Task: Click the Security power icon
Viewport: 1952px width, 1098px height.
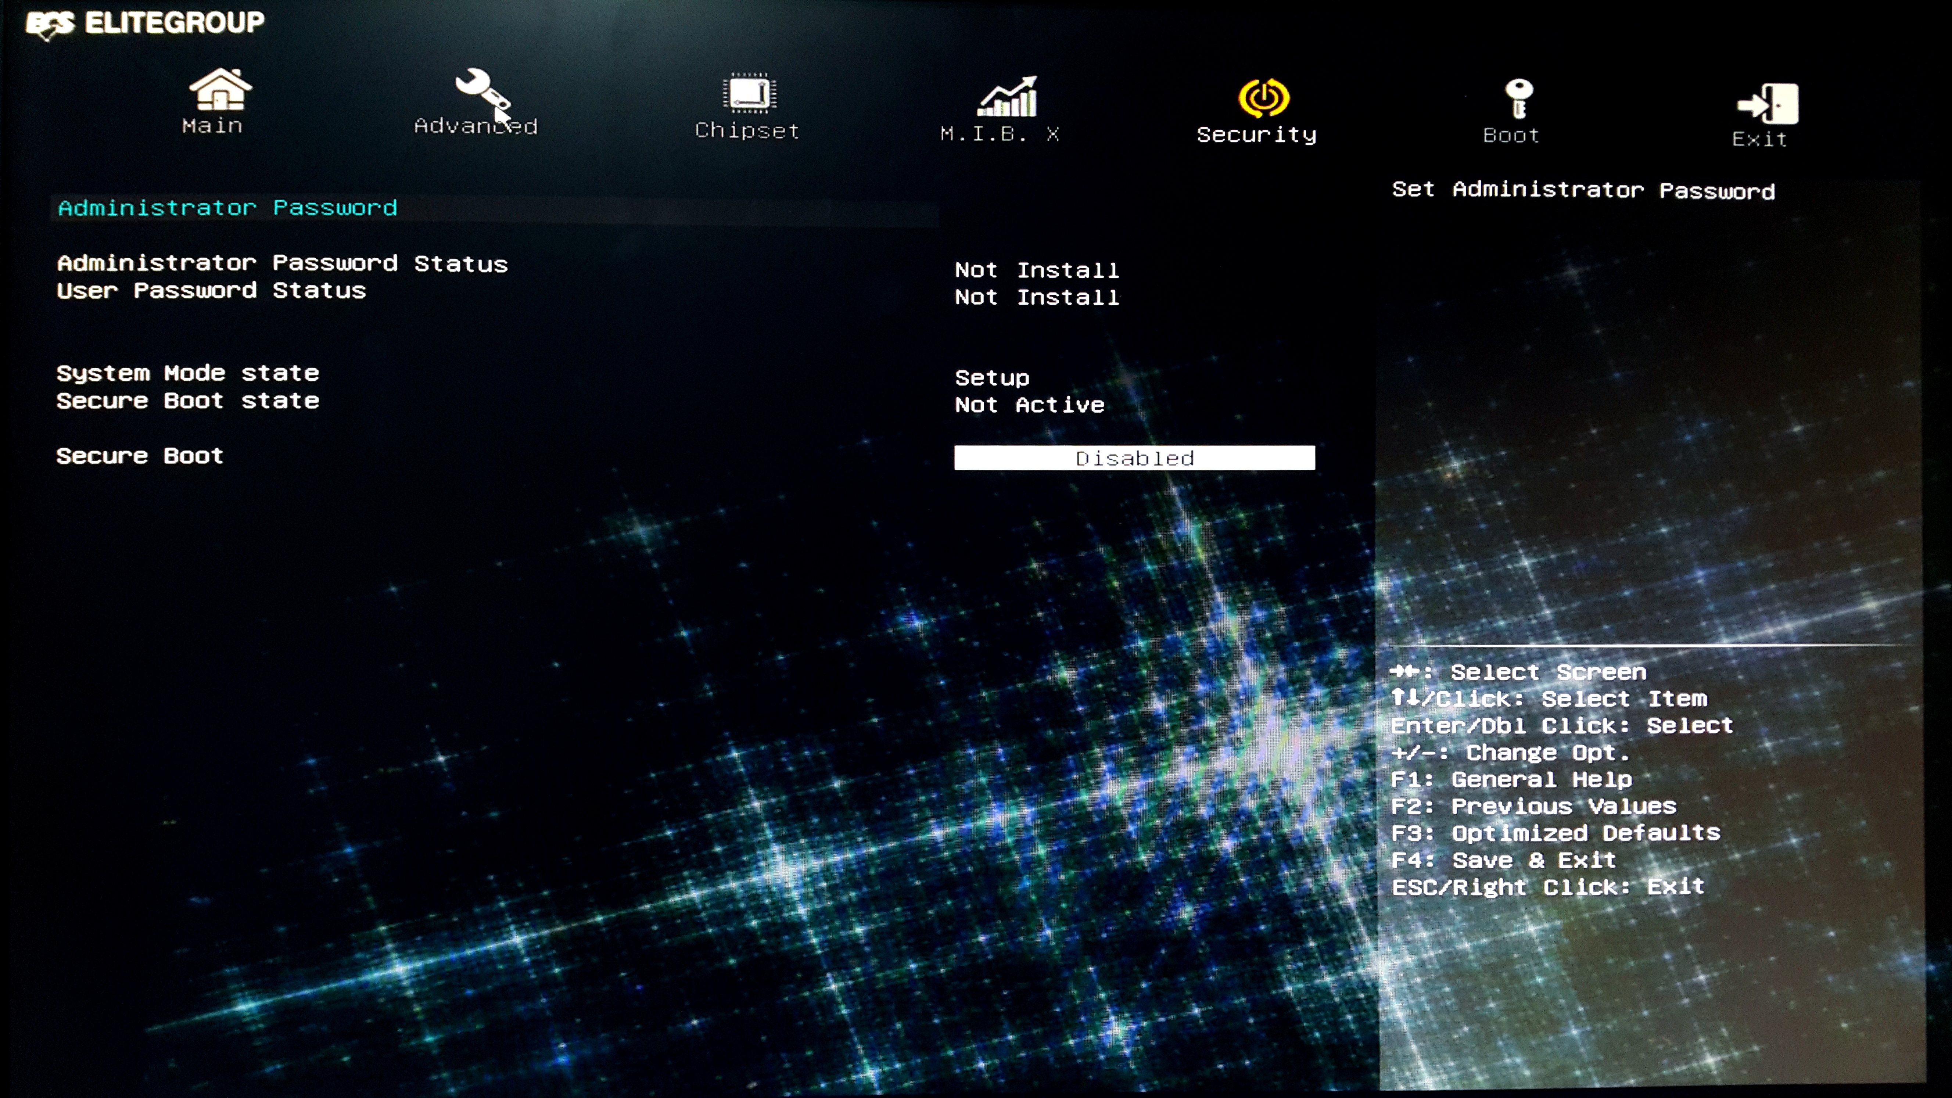Action: click(1263, 98)
